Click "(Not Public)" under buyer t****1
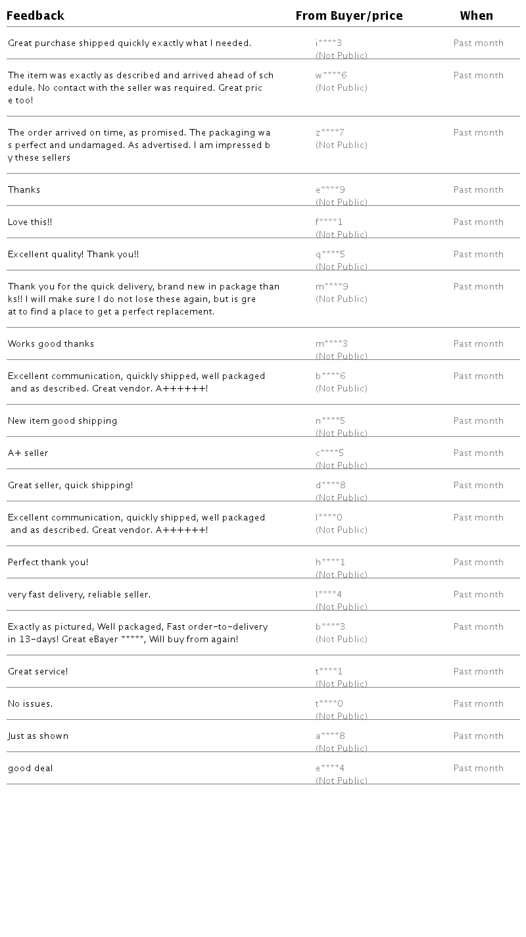This screenshot has width=526, height=937. tap(341, 684)
